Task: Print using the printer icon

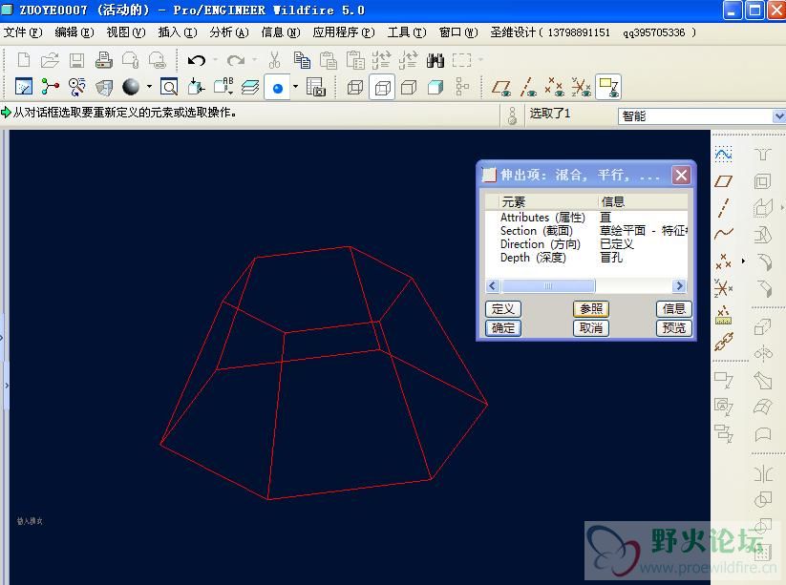Action: [104, 60]
